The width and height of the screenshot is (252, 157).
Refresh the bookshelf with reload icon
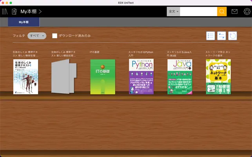[x=232, y=36]
